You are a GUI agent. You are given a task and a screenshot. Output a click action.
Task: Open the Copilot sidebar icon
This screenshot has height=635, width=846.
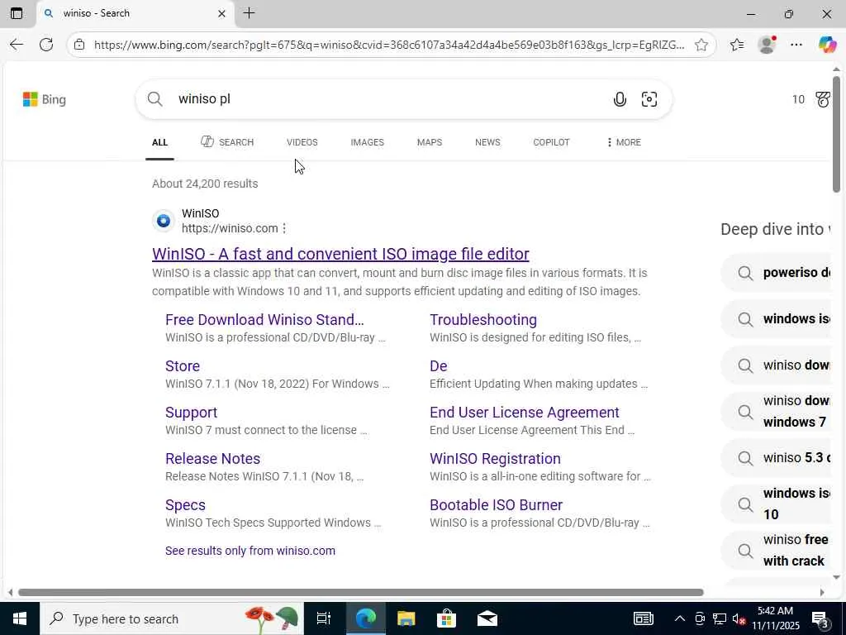pos(827,45)
